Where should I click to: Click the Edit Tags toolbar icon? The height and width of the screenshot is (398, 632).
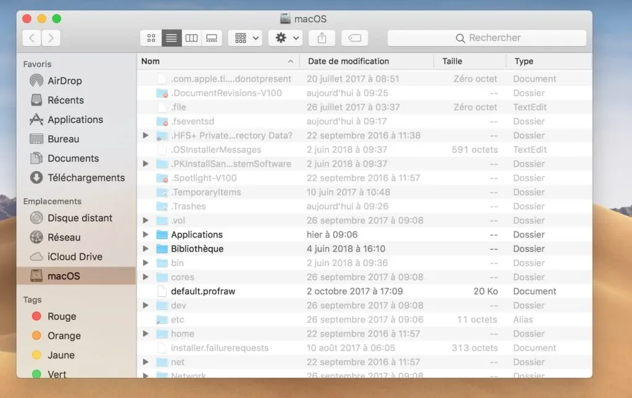pyautogui.click(x=354, y=38)
